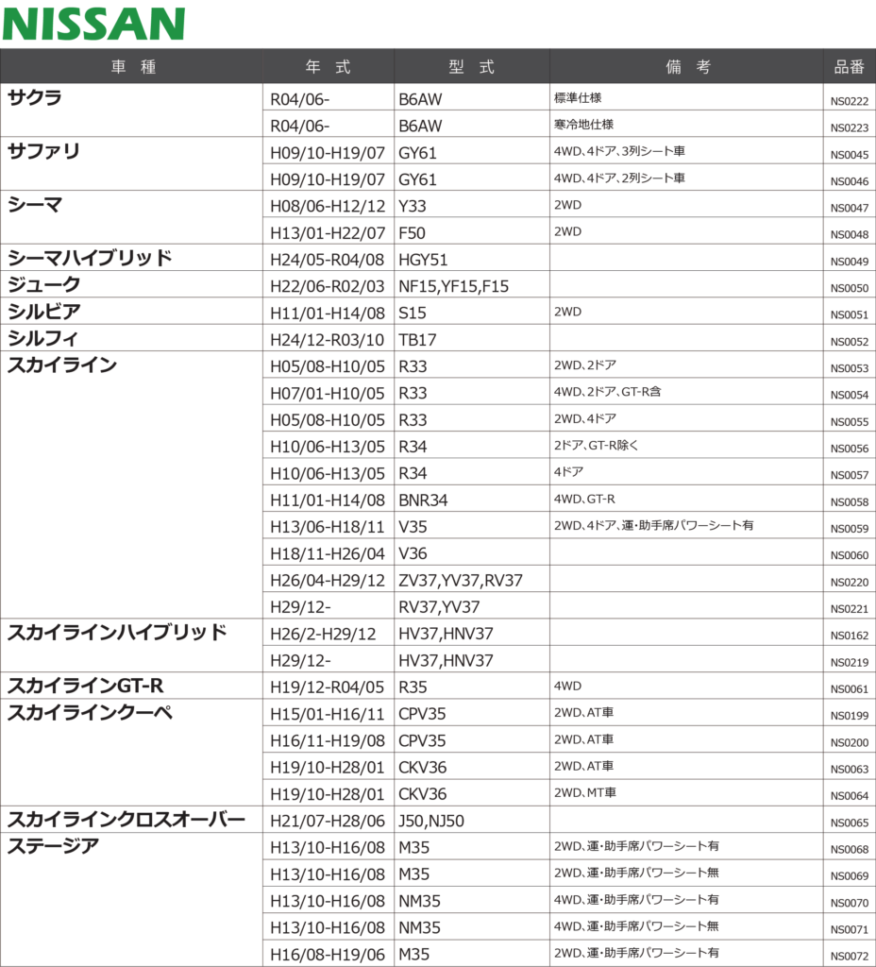Click the 年式 column header

pyautogui.click(x=328, y=67)
